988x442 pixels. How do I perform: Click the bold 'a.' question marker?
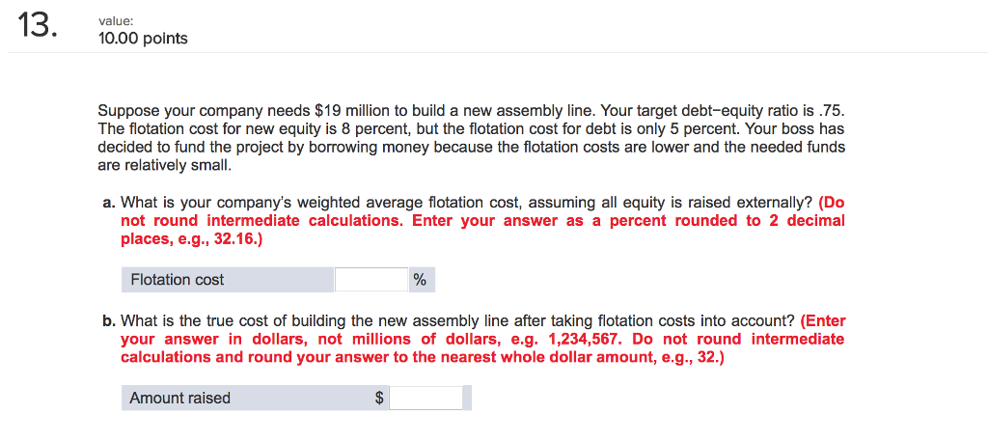[109, 203]
